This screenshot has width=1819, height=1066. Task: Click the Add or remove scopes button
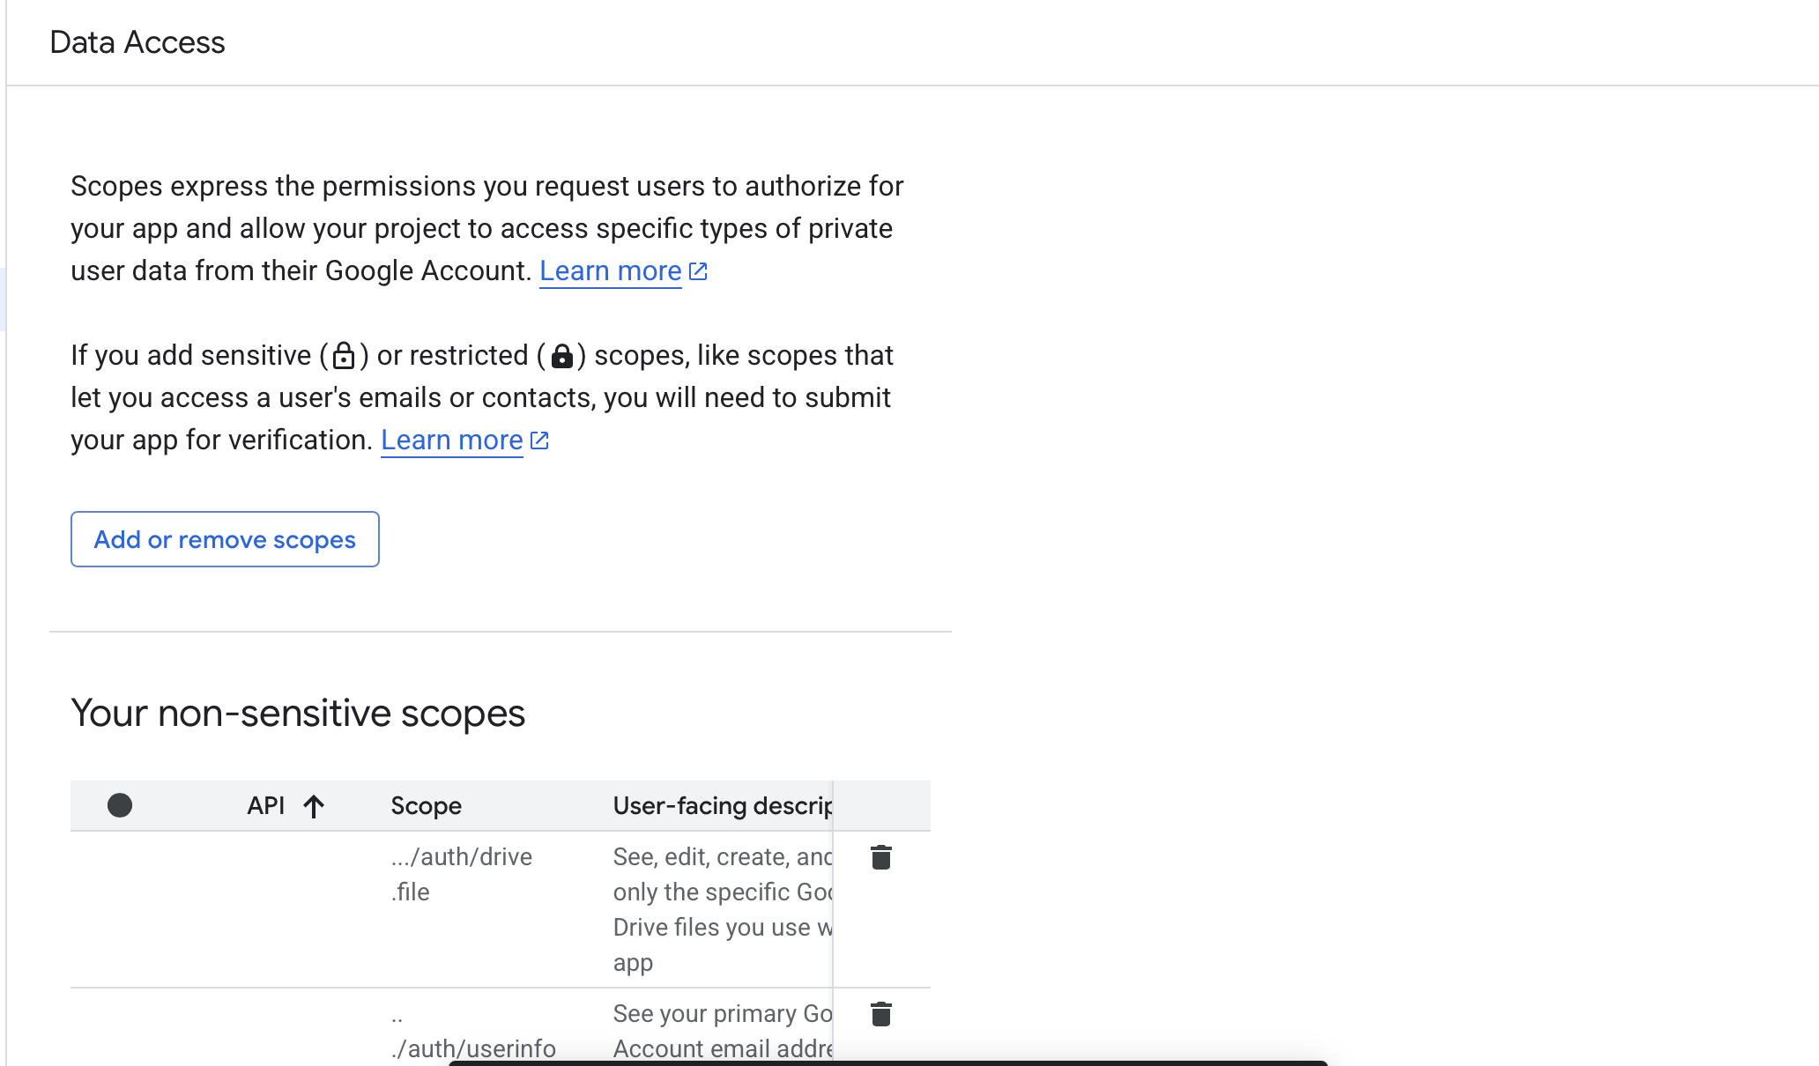[224, 538]
